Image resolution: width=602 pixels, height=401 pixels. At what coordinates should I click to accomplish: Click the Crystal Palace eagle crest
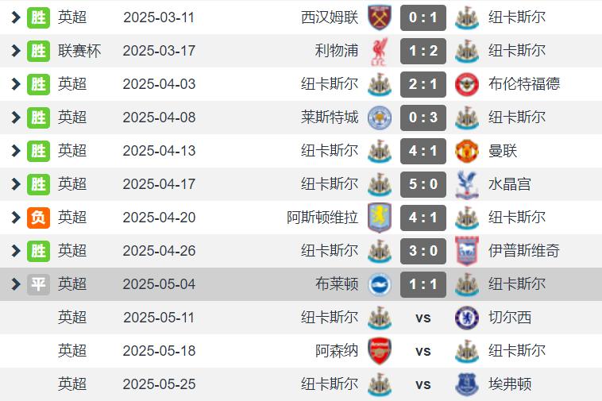click(466, 184)
